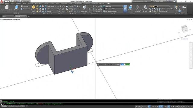This screenshot has height=108, width=193.
Task: Switch to the Malla ribbon tab
Action: [x=25, y=4]
